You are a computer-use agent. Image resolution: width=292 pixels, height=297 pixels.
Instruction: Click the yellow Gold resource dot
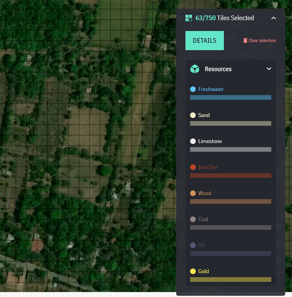[x=193, y=271]
